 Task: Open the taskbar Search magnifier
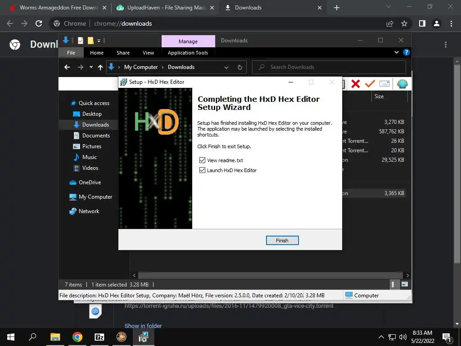pyautogui.click(x=32, y=337)
